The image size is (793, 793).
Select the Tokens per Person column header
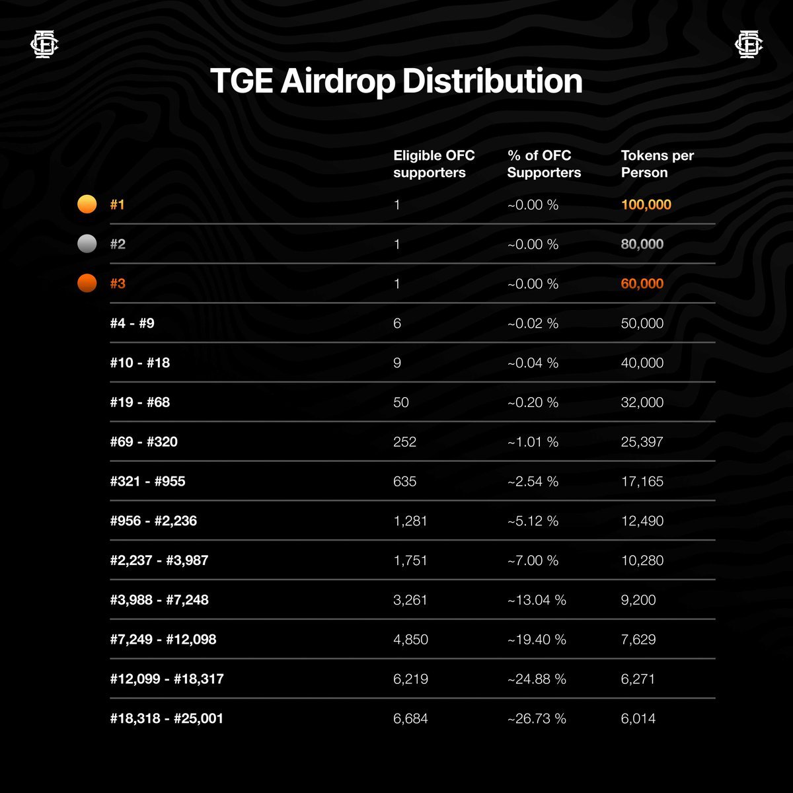tap(657, 164)
